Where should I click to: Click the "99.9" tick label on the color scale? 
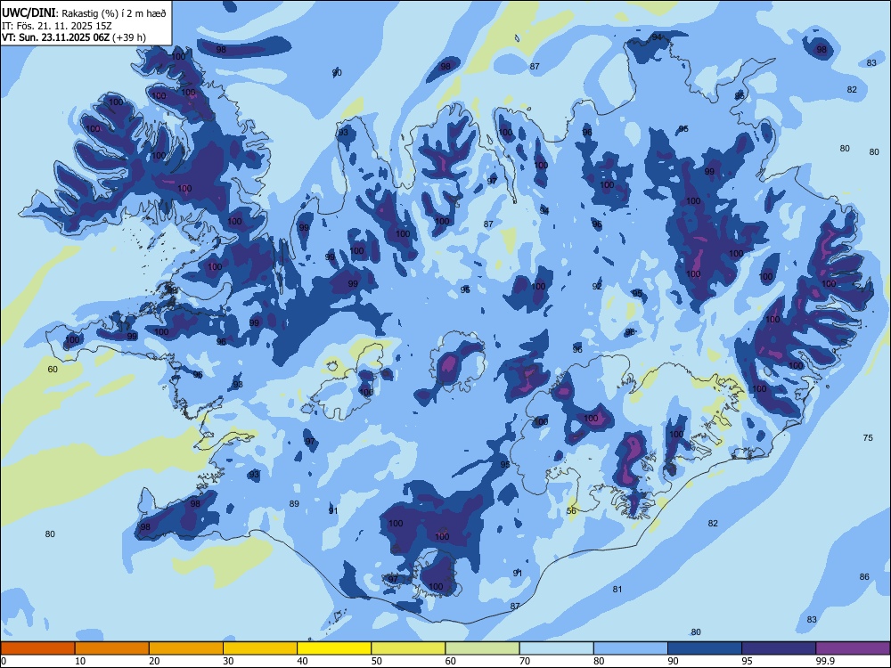[825, 661]
